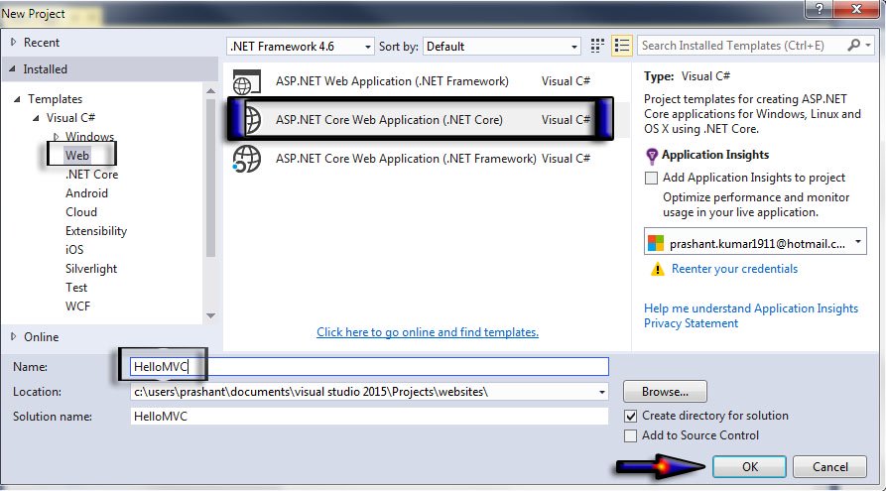Expand the Windows tree node
Viewport: 886px width, 491px height.
[56, 136]
